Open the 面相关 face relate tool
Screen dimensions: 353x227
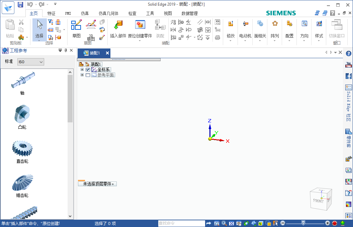[260, 30]
